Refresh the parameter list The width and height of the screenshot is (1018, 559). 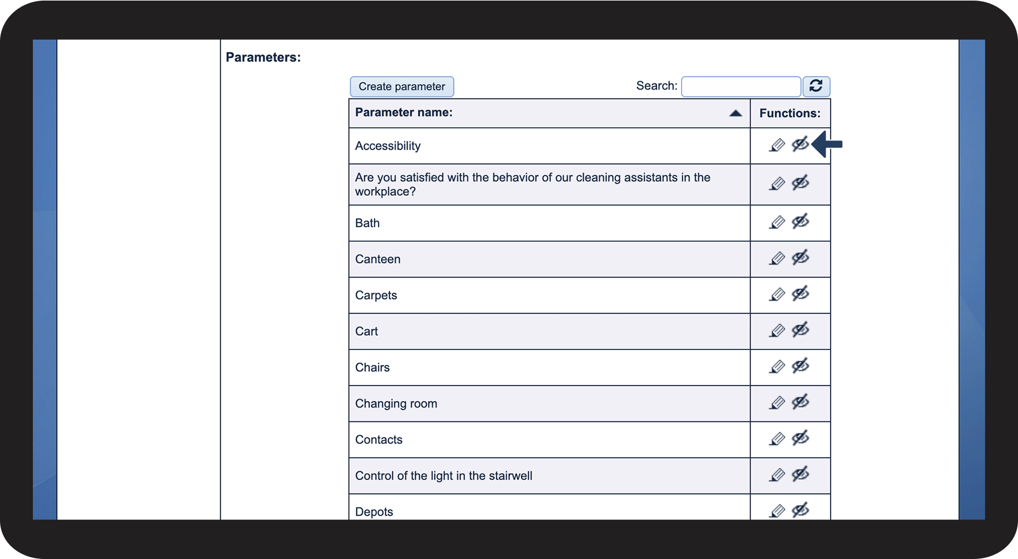(x=816, y=86)
